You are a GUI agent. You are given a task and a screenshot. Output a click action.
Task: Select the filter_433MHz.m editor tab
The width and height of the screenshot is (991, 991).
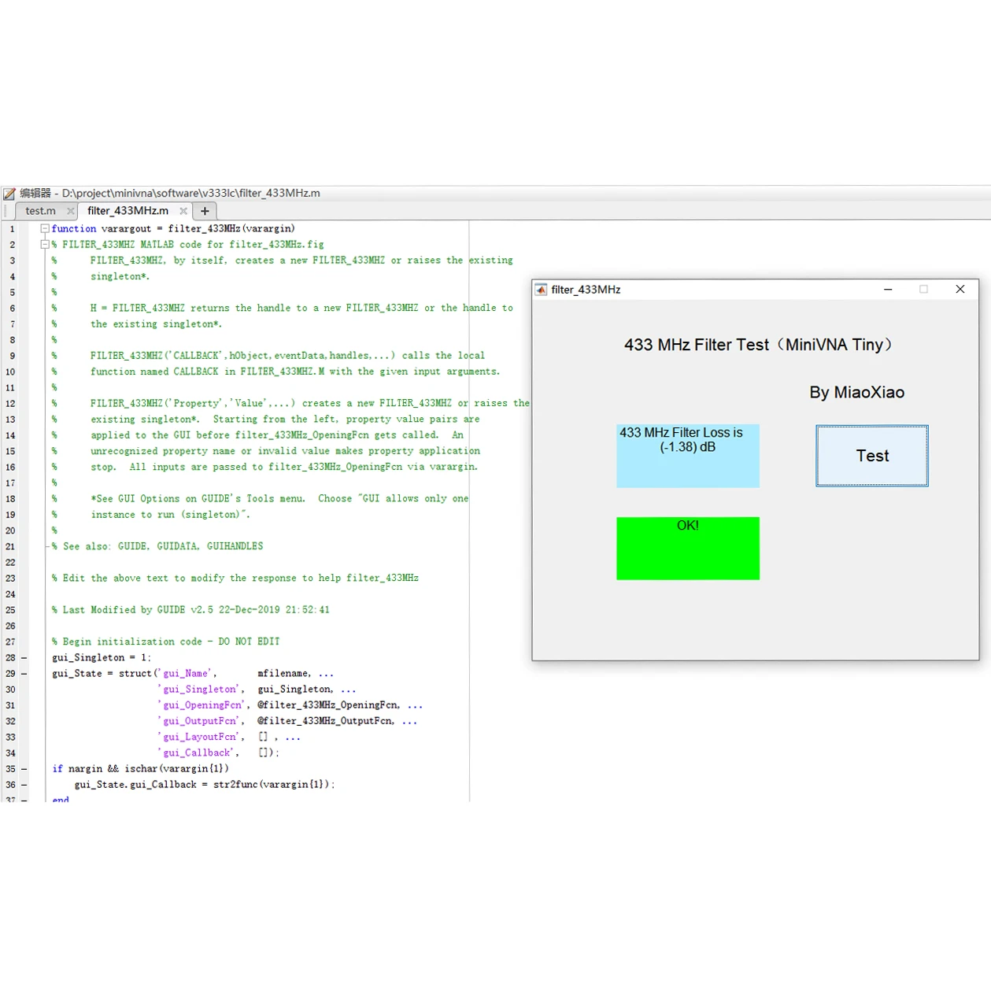pos(128,211)
